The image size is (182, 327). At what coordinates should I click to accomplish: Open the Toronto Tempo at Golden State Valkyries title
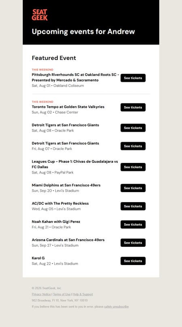pyautogui.click(x=68, y=107)
